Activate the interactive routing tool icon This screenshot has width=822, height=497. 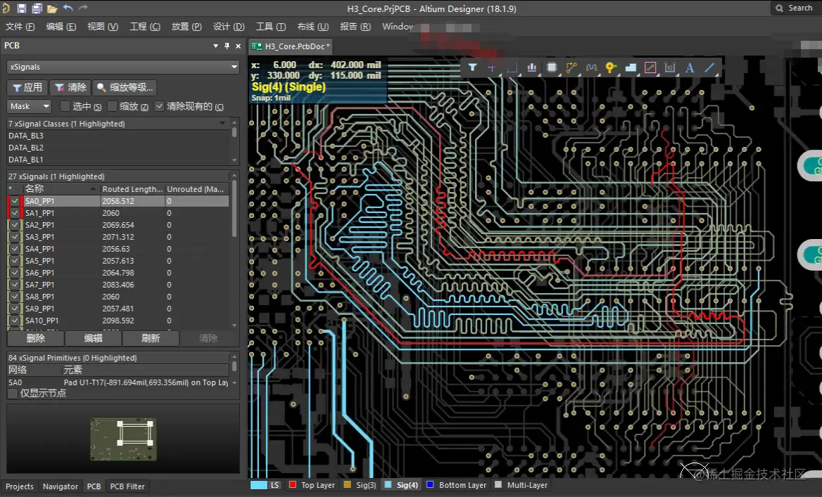coord(571,67)
